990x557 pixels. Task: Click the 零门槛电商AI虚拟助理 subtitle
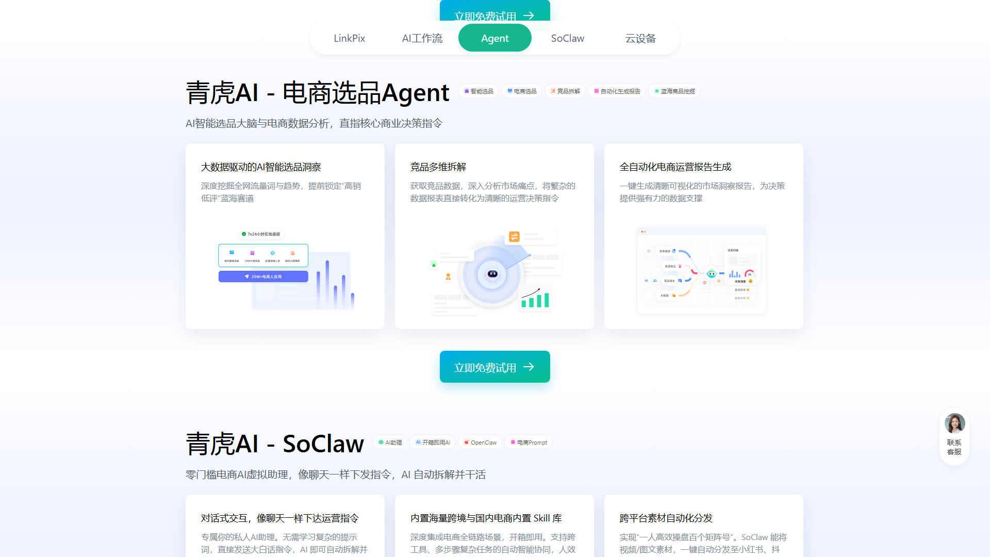(x=336, y=474)
